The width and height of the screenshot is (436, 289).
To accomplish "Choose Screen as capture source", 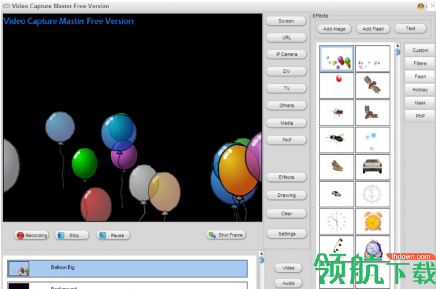I will (286, 21).
